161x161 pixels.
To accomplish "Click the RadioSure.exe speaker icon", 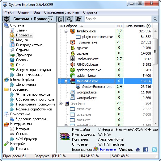I will click(x=73, y=59).
